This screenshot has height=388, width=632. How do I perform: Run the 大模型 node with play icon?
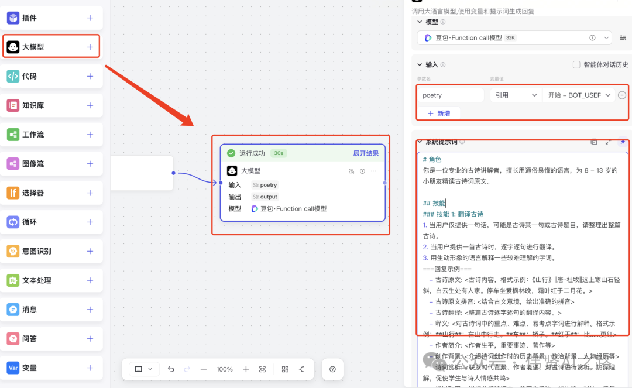(362, 171)
